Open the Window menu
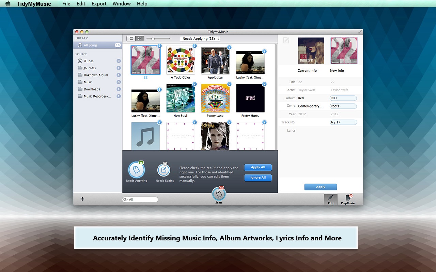Image resolution: width=436 pixels, height=272 pixels. coord(122,4)
